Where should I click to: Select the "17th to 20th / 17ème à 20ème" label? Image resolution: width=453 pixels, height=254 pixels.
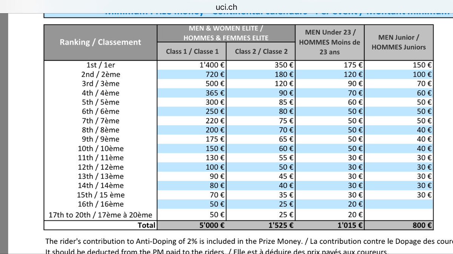click(x=100, y=215)
